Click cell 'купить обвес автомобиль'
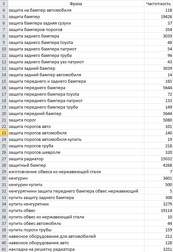Image resolution: width=173 pixels, height=252 pixels. coord(76,223)
